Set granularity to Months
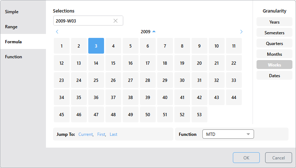Viewport: 296px width, 168px height. point(274,54)
